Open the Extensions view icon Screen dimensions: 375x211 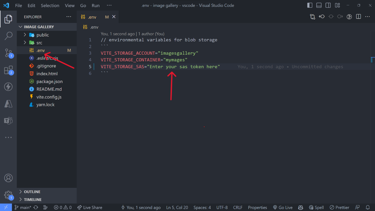pos(9,70)
